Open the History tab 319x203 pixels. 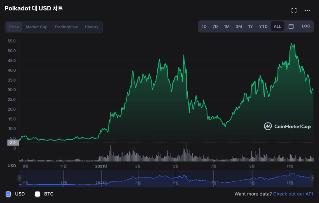coord(92,27)
